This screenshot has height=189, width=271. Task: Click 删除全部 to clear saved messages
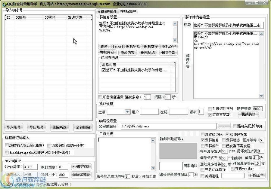click(168, 52)
